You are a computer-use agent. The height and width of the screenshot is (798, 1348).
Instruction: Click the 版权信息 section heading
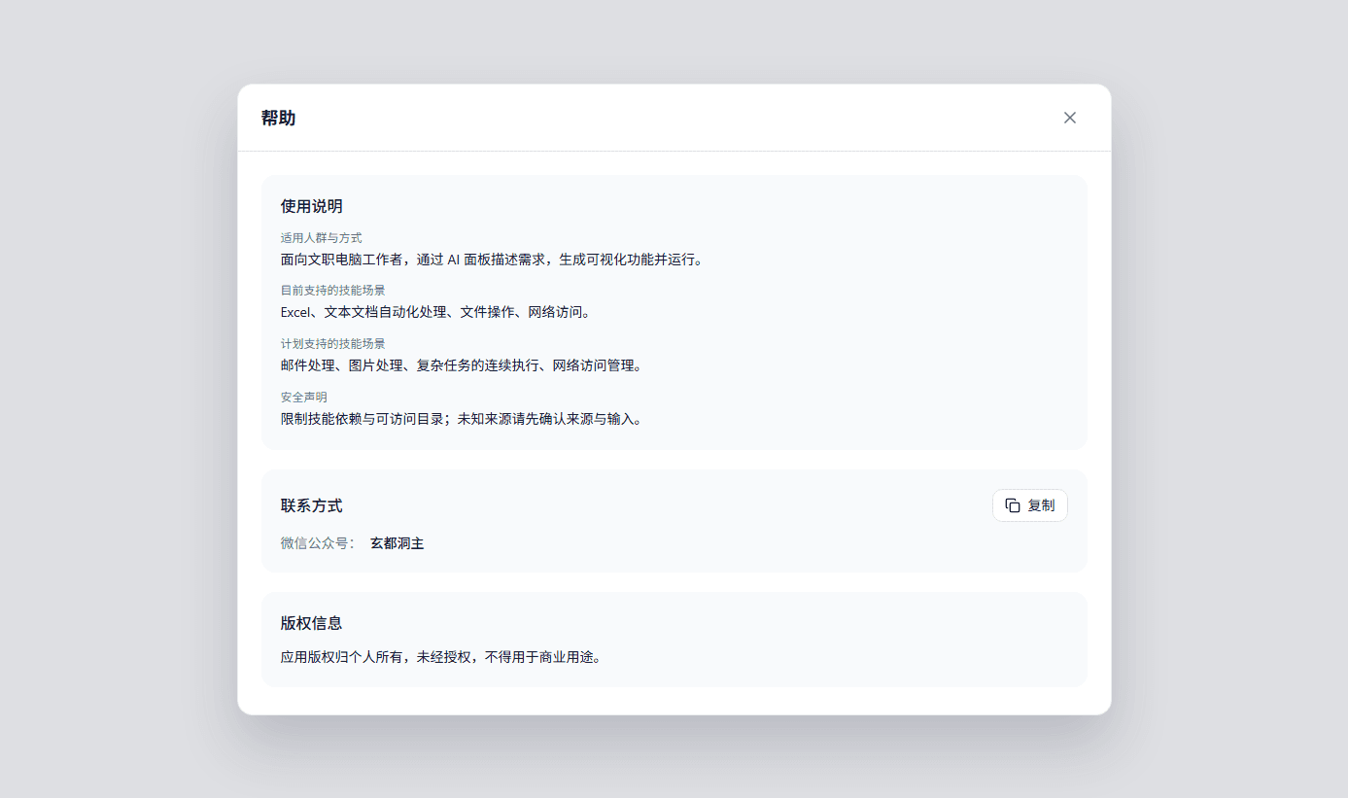pos(310,623)
